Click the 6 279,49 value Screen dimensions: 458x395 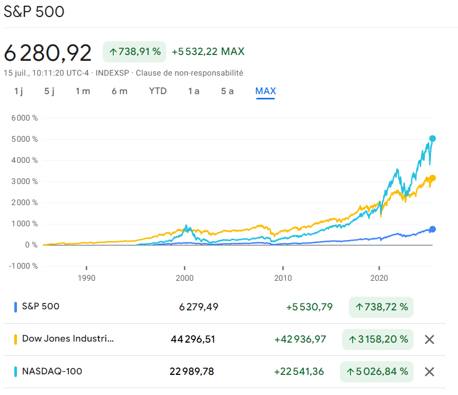(199, 307)
